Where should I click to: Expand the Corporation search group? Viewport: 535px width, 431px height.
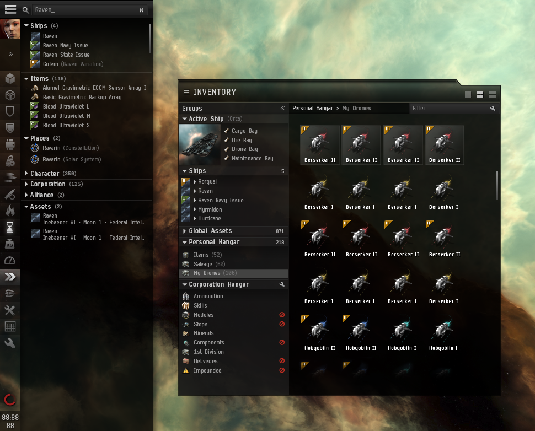pos(26,184)
